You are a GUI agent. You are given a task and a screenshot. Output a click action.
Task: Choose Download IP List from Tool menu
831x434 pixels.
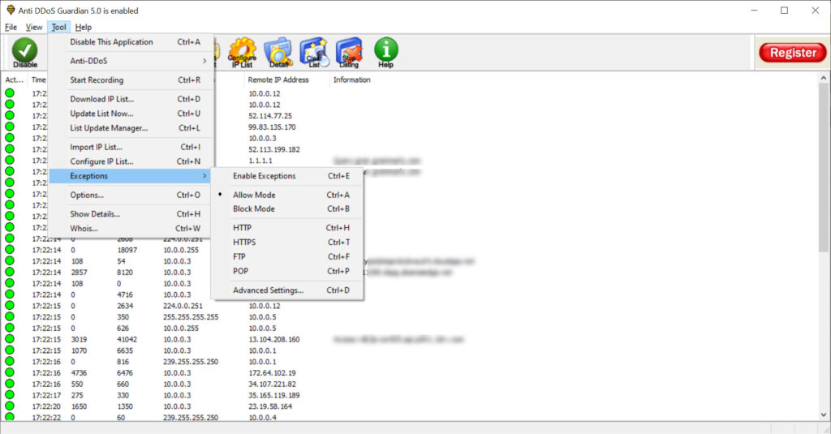(102, 99)
